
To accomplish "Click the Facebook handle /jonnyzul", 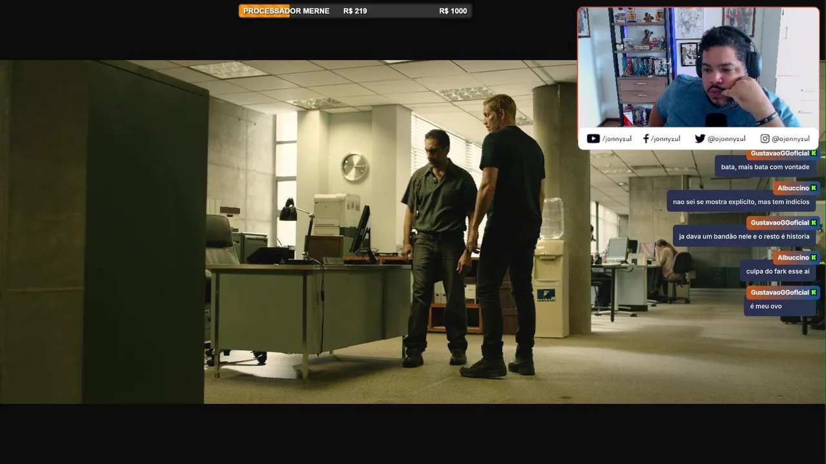I will [x=665, y=139].
